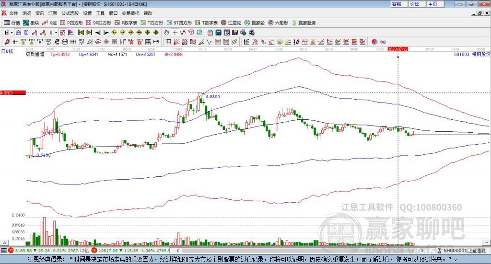491x264 pixels.
Task: Open the calculator icon in toolbar
Action: [218, 33]
